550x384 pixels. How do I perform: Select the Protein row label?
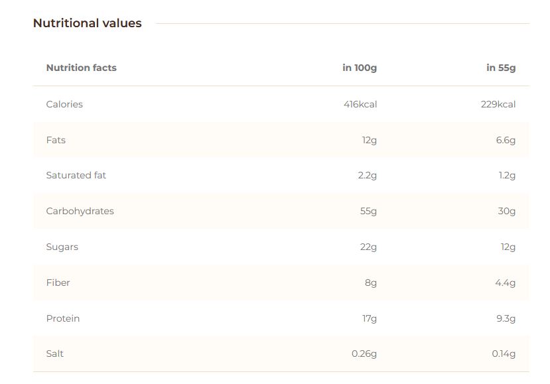(x=63, y=318)
